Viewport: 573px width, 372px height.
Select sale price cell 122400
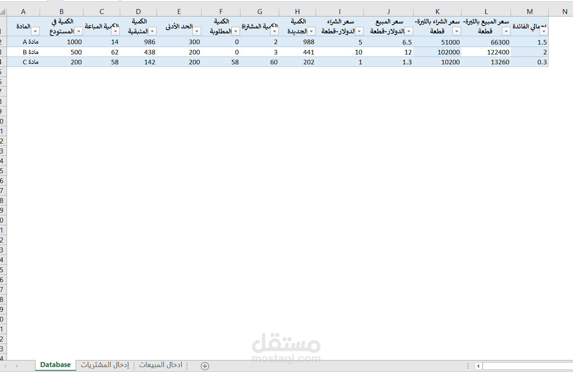point(486,52)
